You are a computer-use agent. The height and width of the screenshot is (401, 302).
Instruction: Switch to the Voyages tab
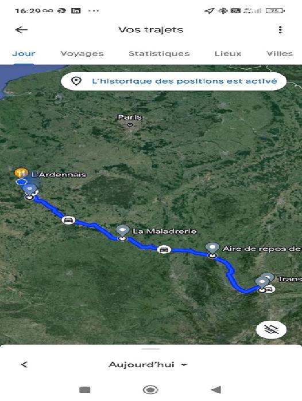(82, 54)
